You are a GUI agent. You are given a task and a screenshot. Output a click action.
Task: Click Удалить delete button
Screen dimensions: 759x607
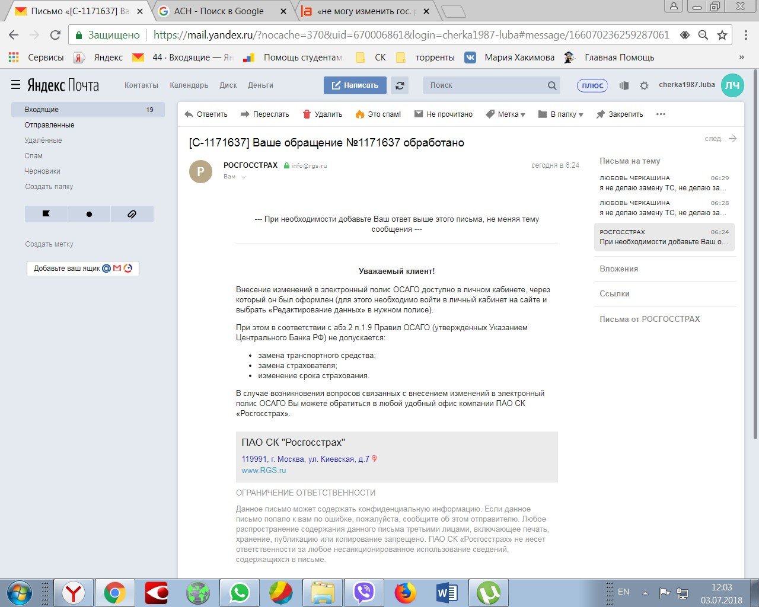(322, 114)
